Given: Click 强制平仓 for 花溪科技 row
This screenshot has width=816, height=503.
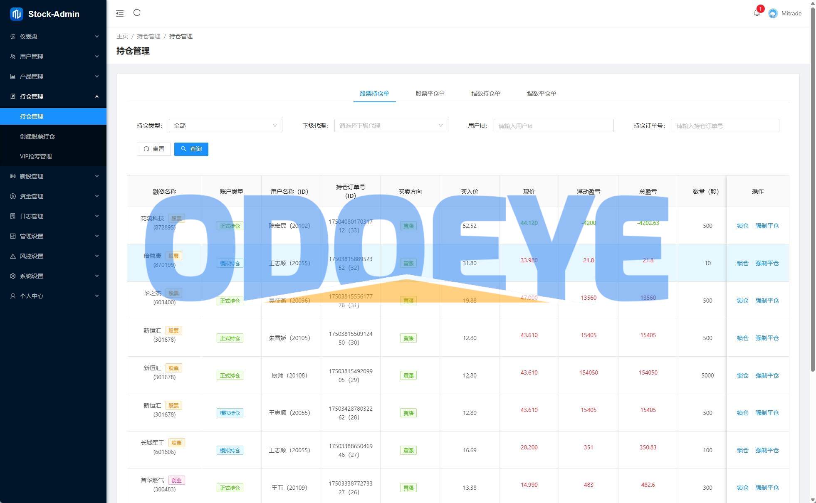Looking at the screenshot, I should (x=767, y=226).
